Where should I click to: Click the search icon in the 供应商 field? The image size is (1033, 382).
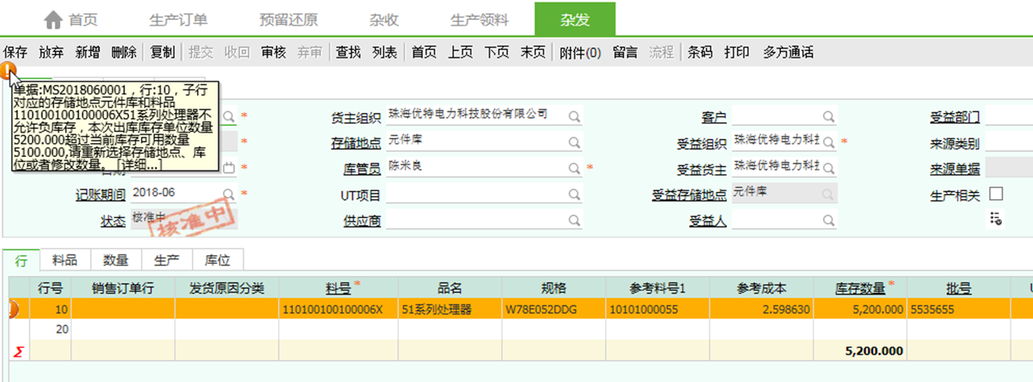[x=574, y=220]
